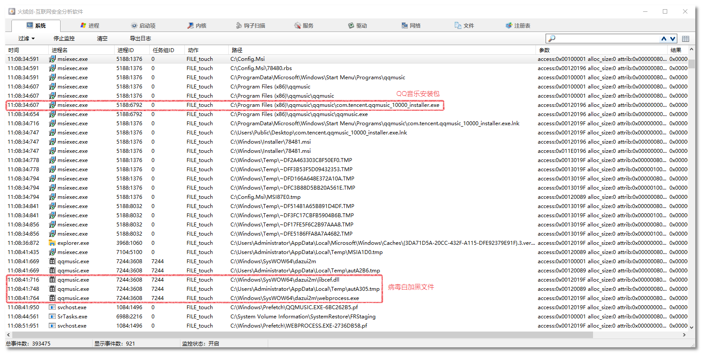Select the 内核 (Kernel) tab icon
Screen dimensions: 701x353
click(191, 25)
